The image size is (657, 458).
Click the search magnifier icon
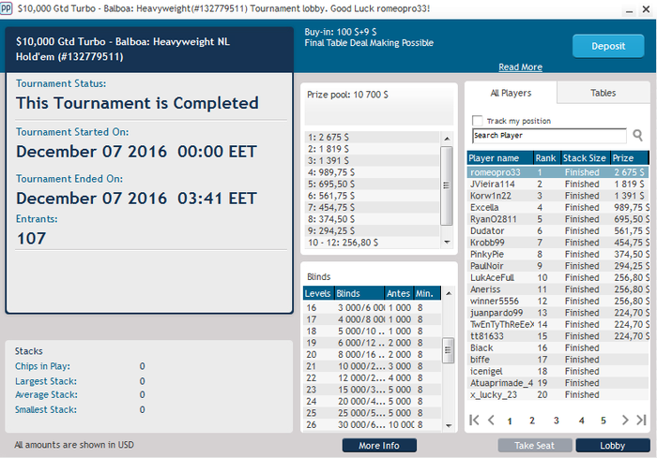637,135
